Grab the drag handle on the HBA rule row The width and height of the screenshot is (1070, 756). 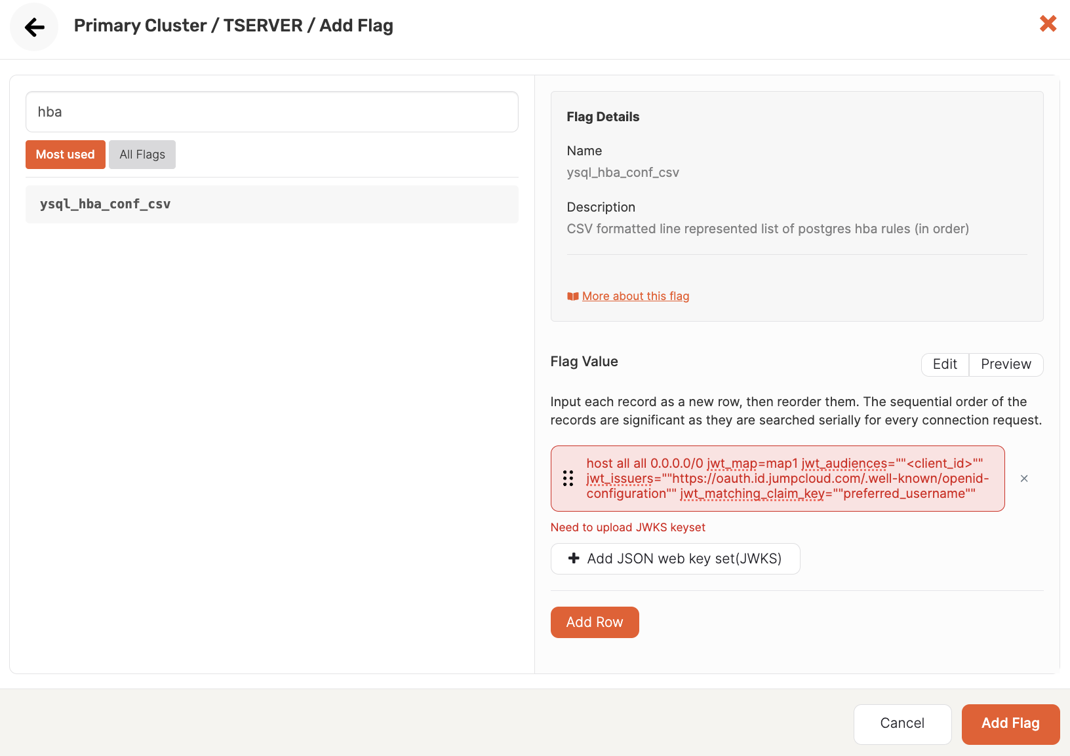click(x=568, y=478)
